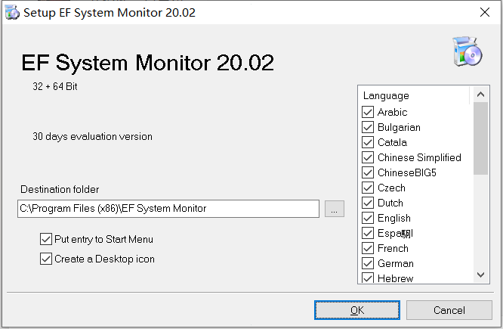Uncheck the Bulgarian language checkbox
Image resolution: width=503 pixels, height=329 pixels.
368,127
